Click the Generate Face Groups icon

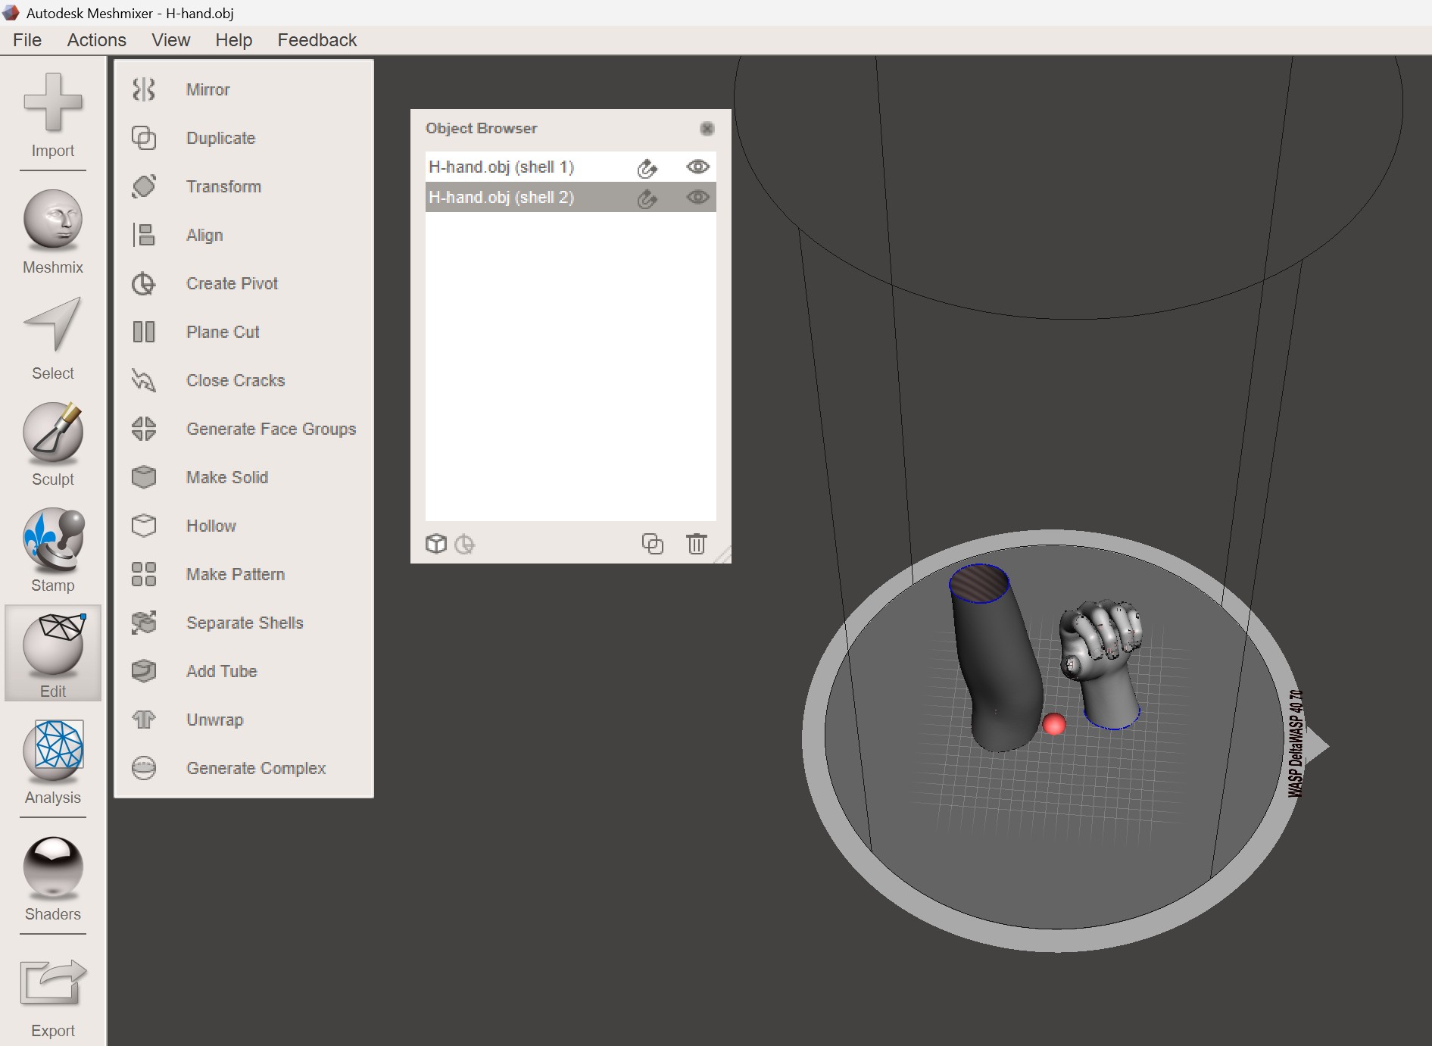(144, 429)
